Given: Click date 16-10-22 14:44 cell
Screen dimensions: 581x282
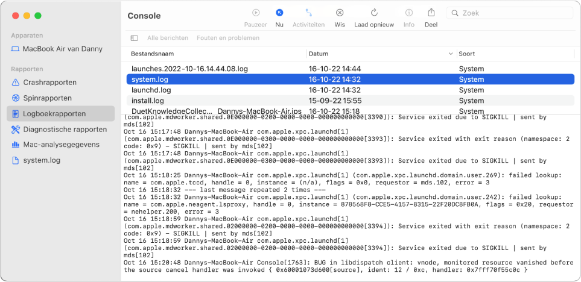Looking at the screenshot, I should pos(335,69).
